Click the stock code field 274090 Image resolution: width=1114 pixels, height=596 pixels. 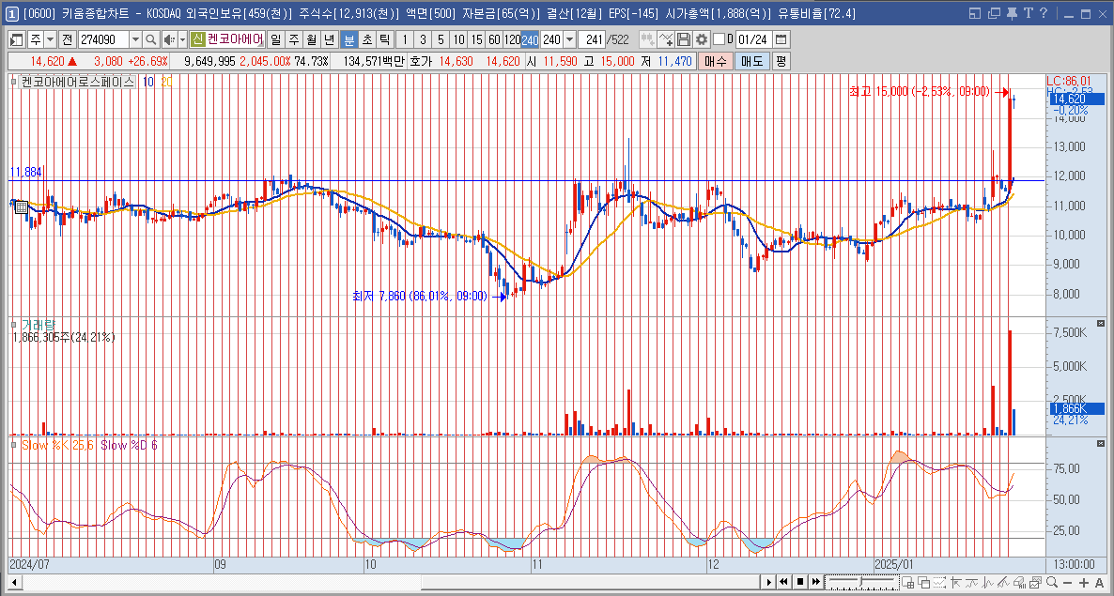point(103,39)
